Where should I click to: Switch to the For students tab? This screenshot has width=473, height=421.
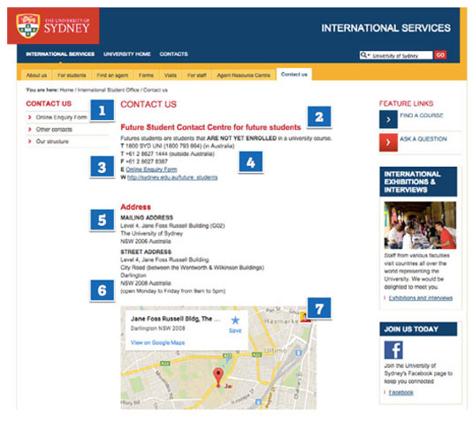click(x=72, y=75)
